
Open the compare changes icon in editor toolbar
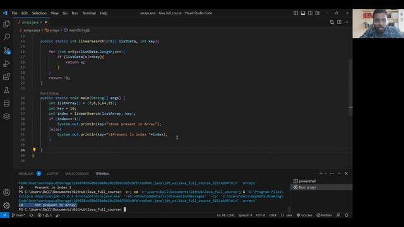click(x=332, y=22)
